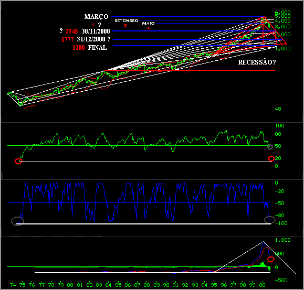304x290 pixels.
Task: Click year 98 on time axis
Action: click(243, 285)
